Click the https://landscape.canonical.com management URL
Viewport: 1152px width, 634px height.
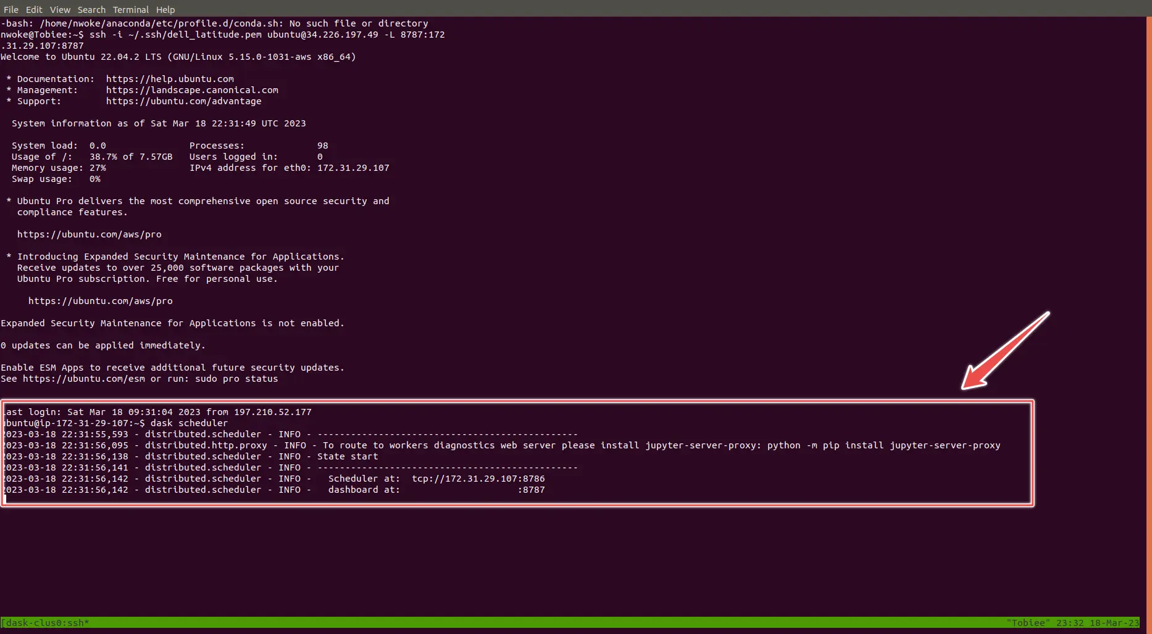[x=192, y=90]
